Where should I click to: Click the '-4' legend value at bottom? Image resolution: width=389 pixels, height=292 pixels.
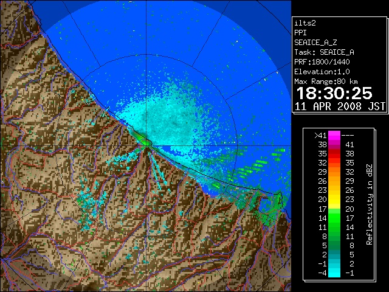click(x=322, y=273)
